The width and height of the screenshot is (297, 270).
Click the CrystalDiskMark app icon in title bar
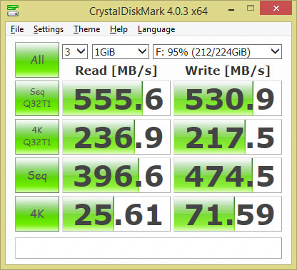pos(12,11)
